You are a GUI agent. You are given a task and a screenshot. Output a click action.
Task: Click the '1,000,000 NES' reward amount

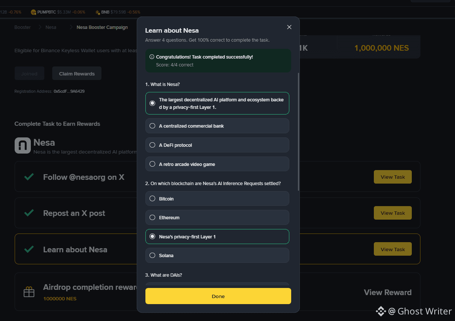pyautogui.click(x=381, y=48)
